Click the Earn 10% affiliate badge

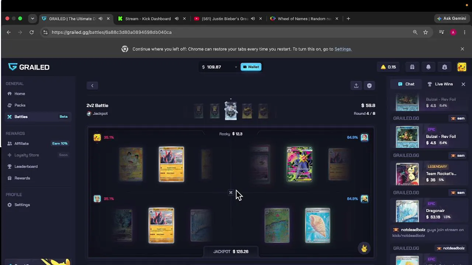pos(60,144)
